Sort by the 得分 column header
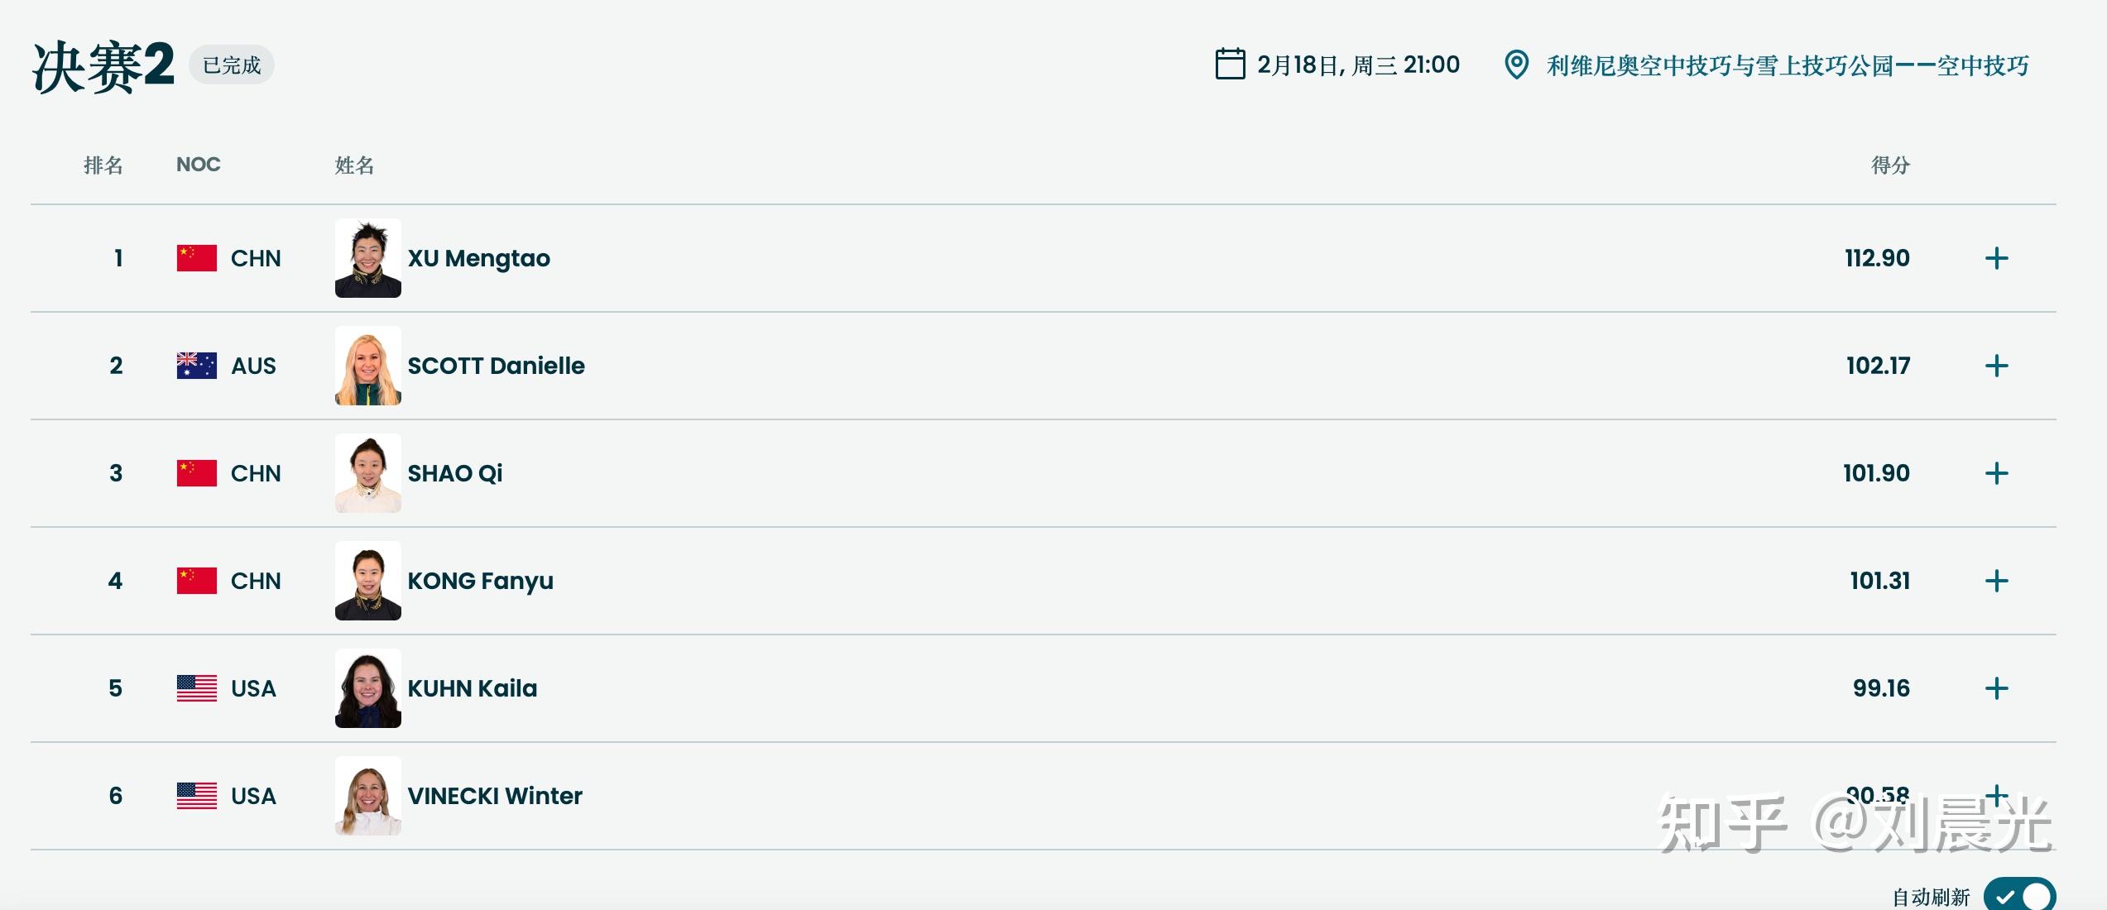 point(1890,165)
